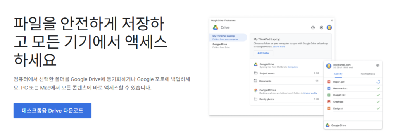Click the Google Drive label in popup footer
Viewport: 397px width, 140px height.
point(338,125)
